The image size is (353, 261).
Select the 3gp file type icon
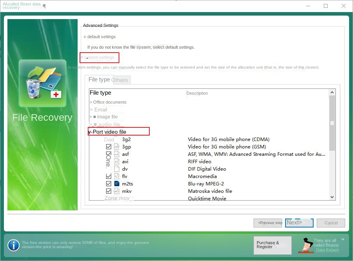tap(117, 146)
